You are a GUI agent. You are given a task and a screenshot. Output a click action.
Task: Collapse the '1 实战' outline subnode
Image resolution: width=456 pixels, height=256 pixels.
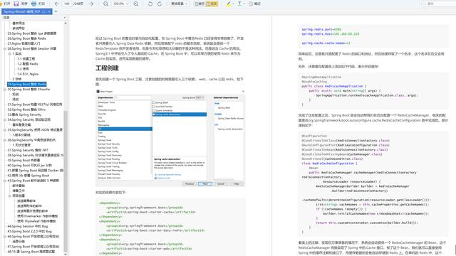coord(9,54)
